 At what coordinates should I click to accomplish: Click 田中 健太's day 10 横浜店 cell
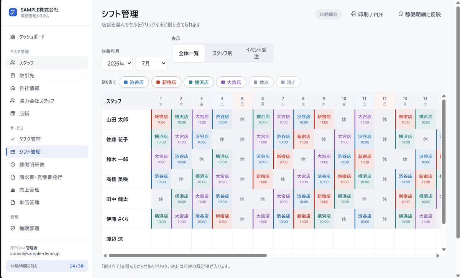[344, 199]
